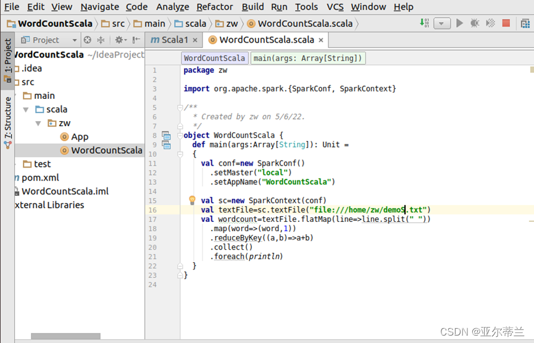
Task: Open Project Structure toolbar icon
Action: [x=525, y=23]
